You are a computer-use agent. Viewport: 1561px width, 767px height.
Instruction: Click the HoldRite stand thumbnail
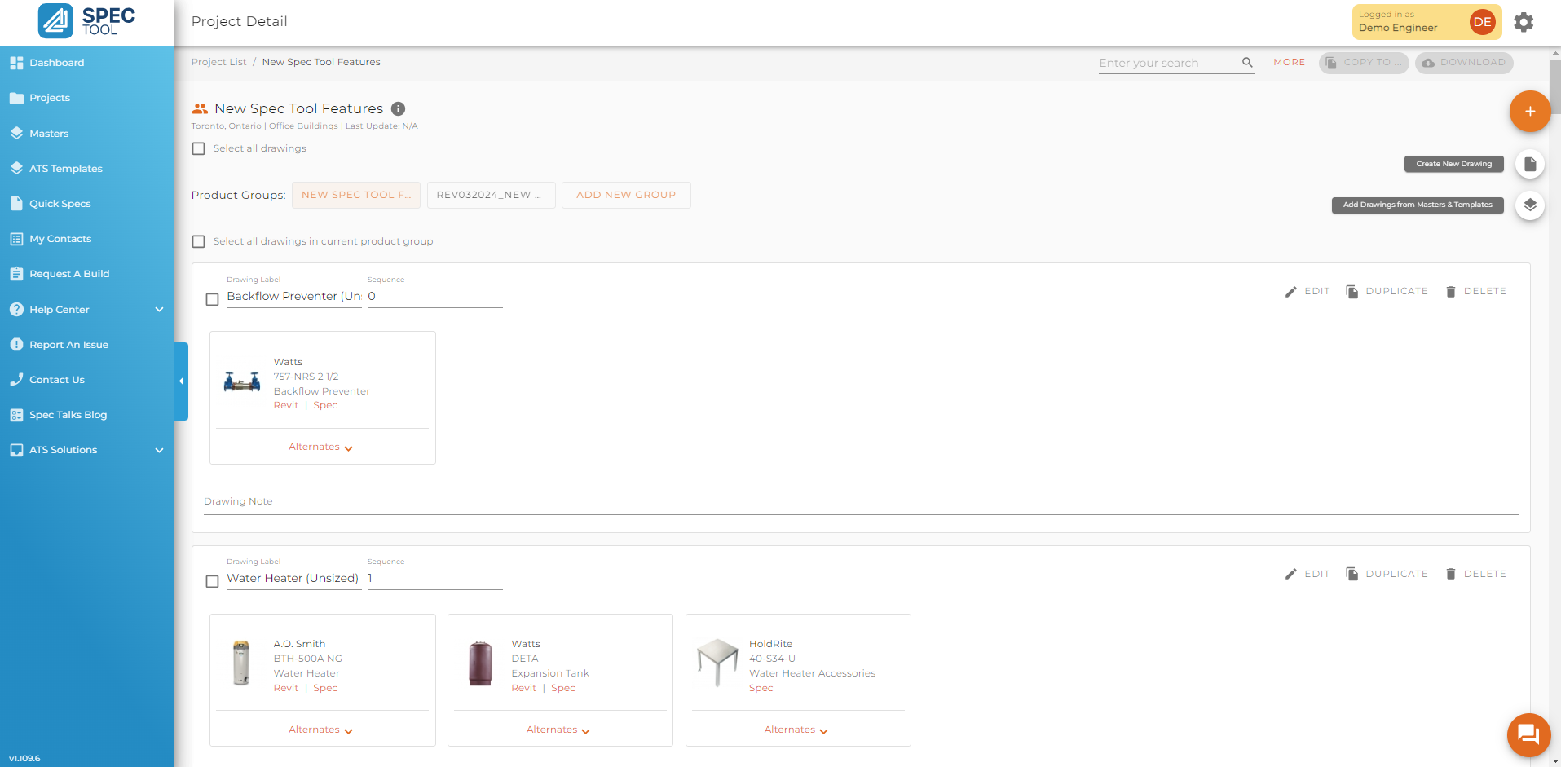click(x=717, y=662)
